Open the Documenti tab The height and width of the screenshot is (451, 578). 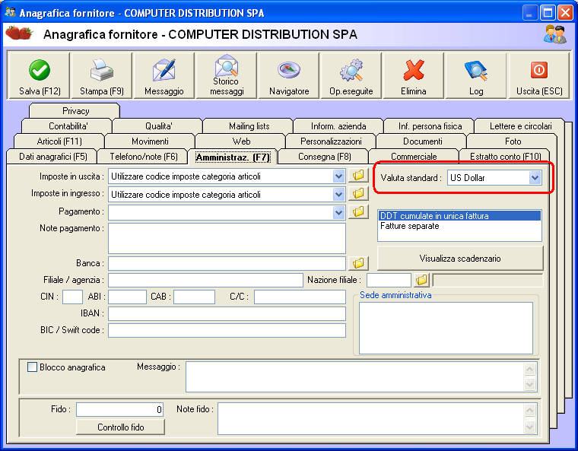422,141
